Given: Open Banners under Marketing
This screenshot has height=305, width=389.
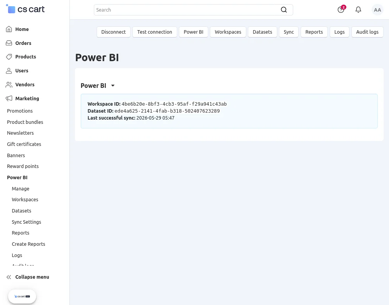Looking at the screenshot, I should point(16,156).
